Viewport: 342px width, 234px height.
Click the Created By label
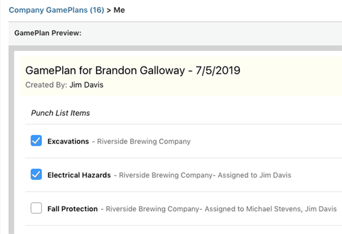point(46,85)
